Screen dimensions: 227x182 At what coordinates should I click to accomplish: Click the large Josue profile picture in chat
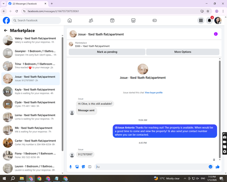(143, 69)
